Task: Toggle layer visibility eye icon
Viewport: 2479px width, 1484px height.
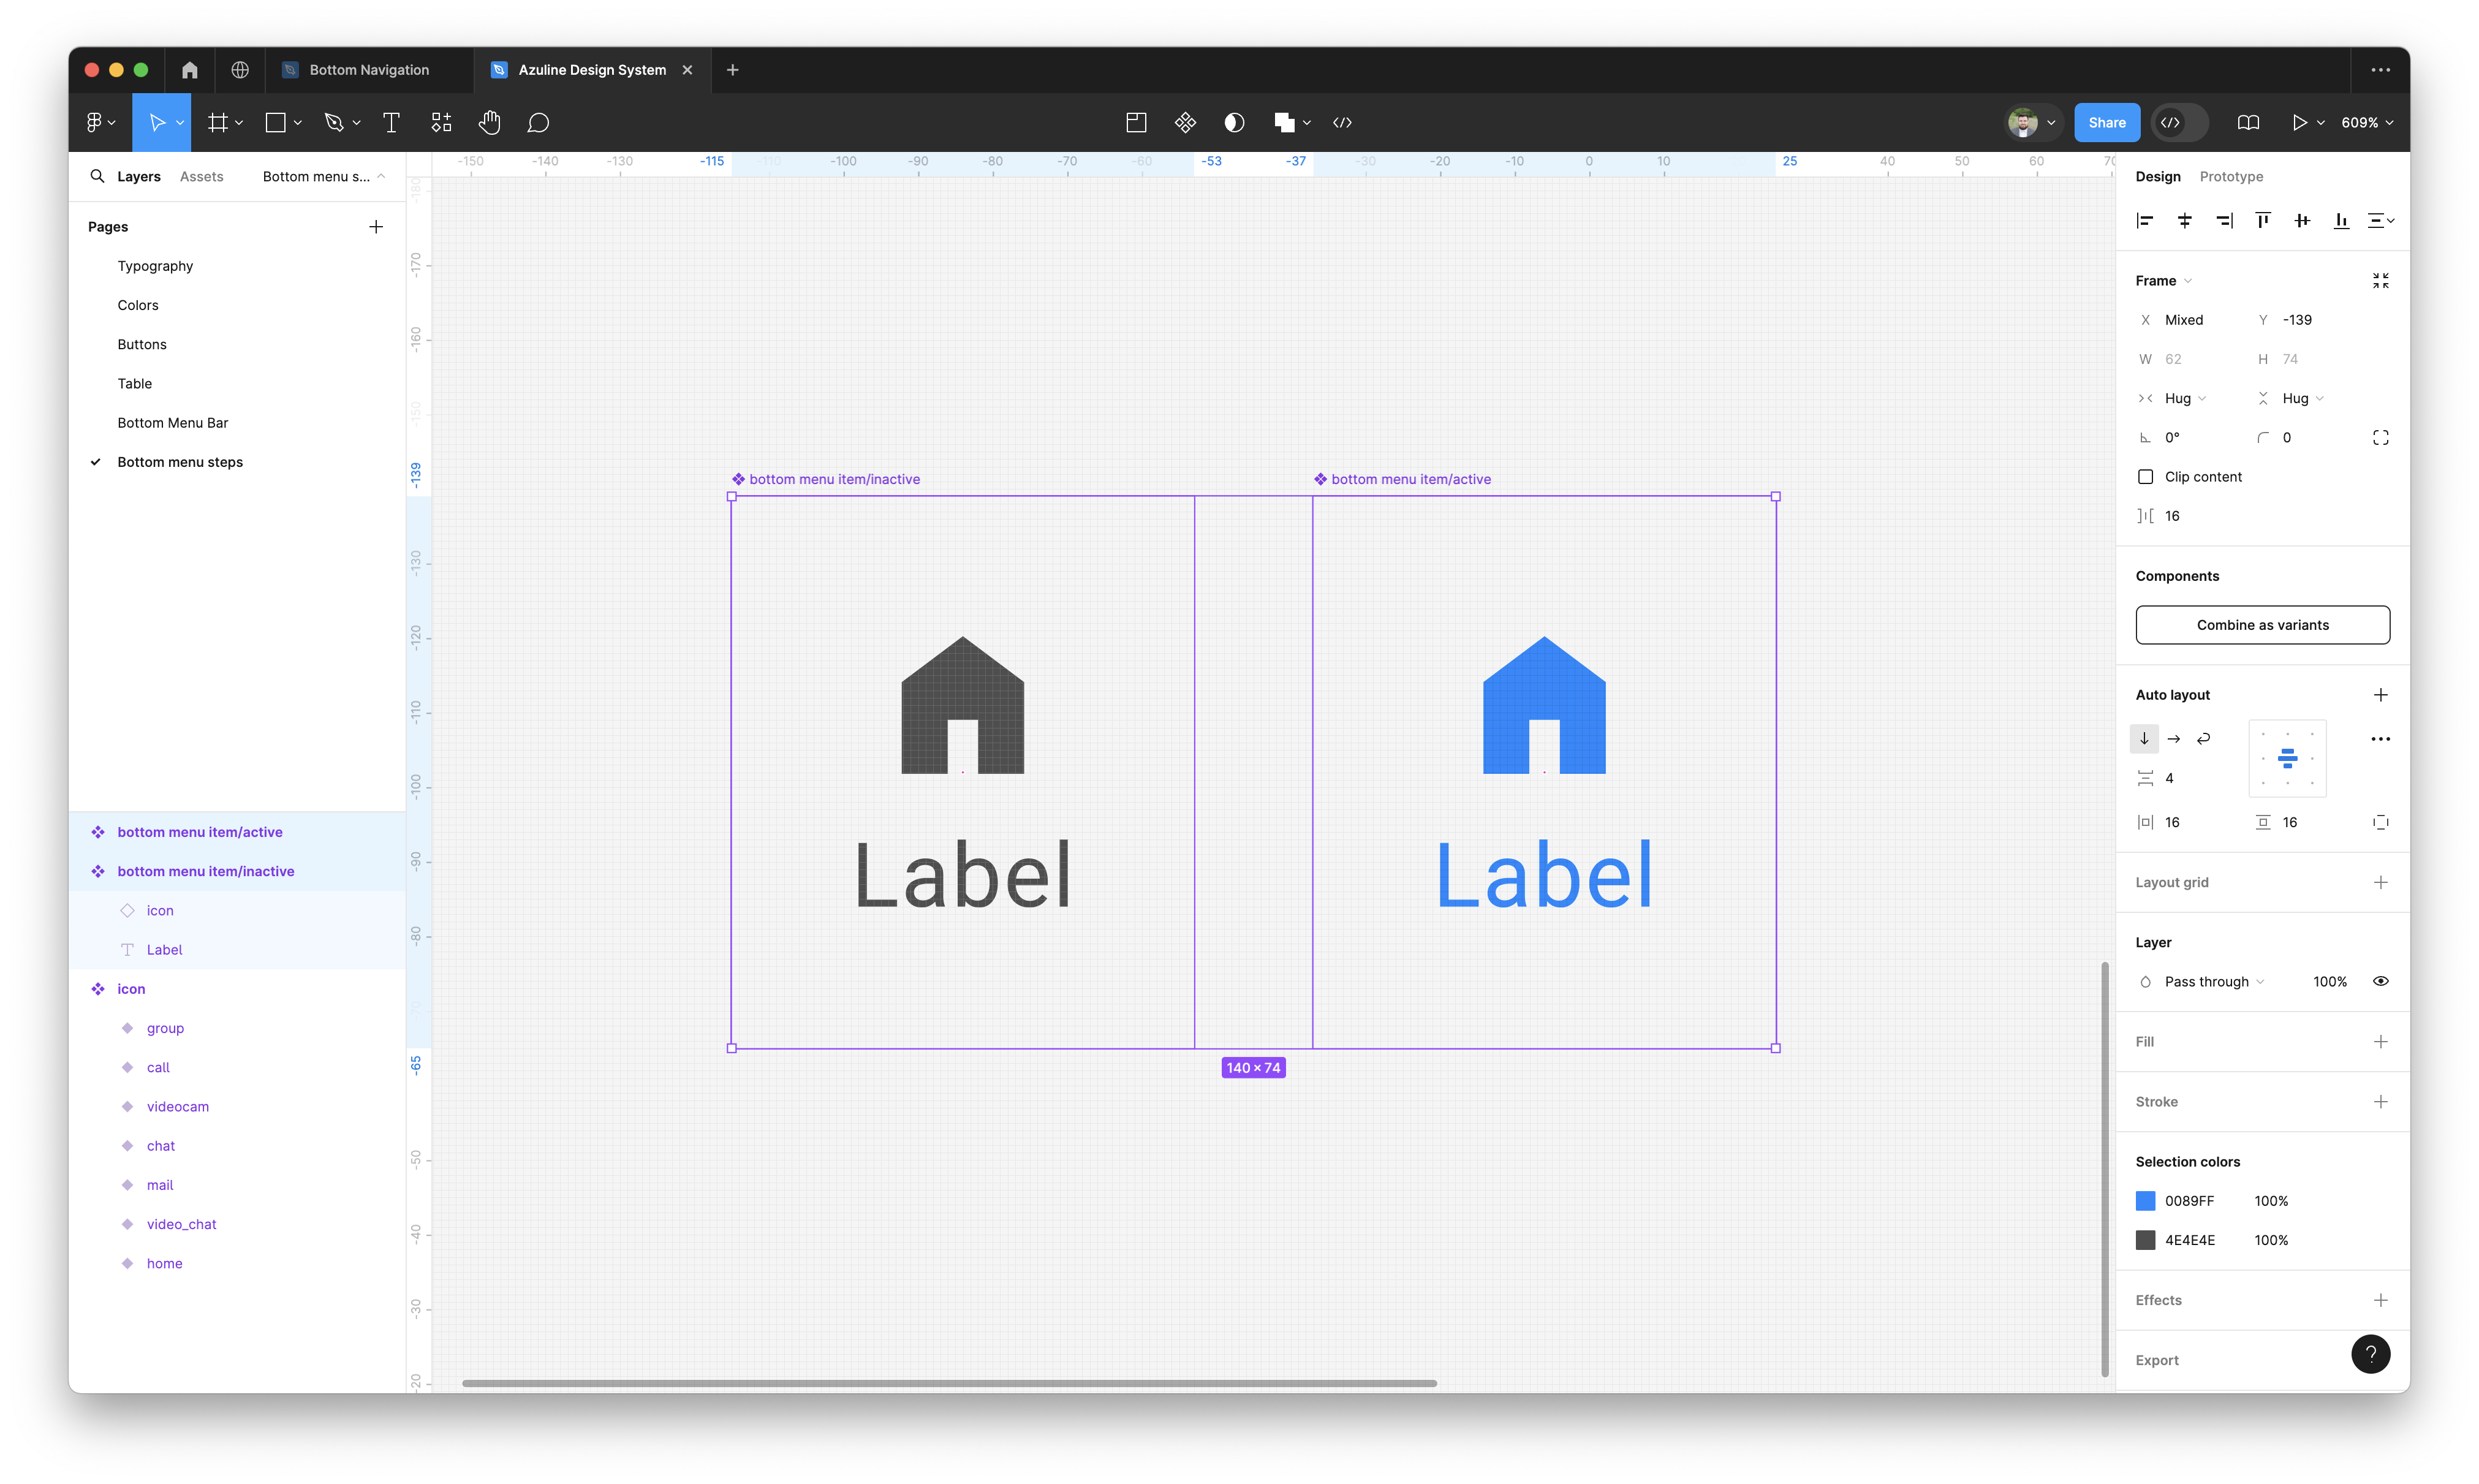Action: pos(2380,981)
